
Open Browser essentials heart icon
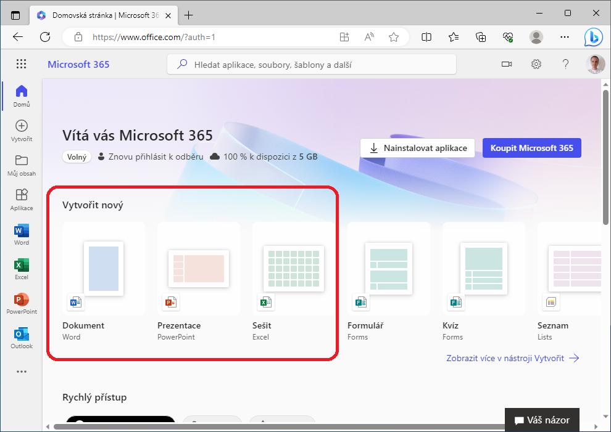point(508,37)
